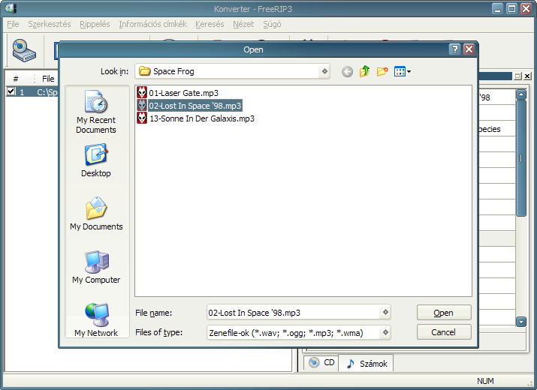Click the greyed-out Back navigation arrow
The width and height of the screenshot is (537, 390).
point(347,71)
